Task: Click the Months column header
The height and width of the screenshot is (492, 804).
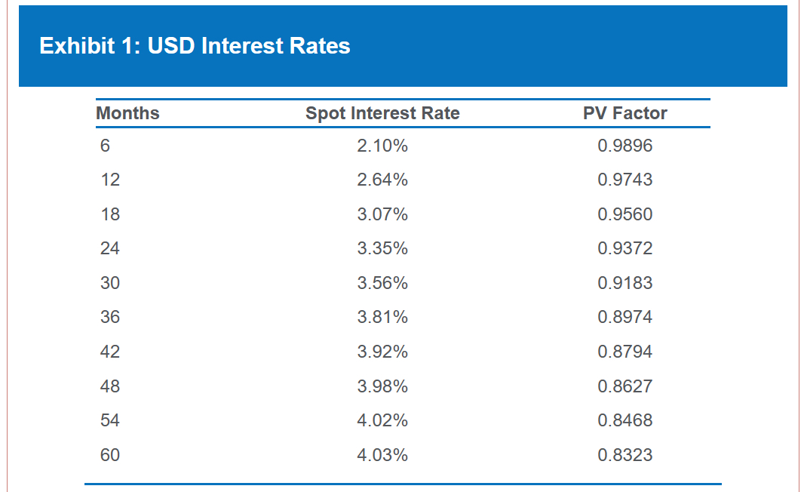Action: 128,113
